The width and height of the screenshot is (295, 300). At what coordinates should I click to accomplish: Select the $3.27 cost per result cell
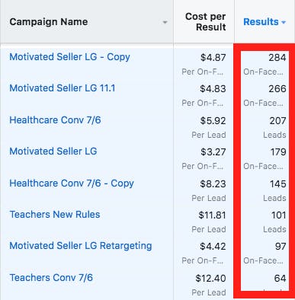pos(204,158)
